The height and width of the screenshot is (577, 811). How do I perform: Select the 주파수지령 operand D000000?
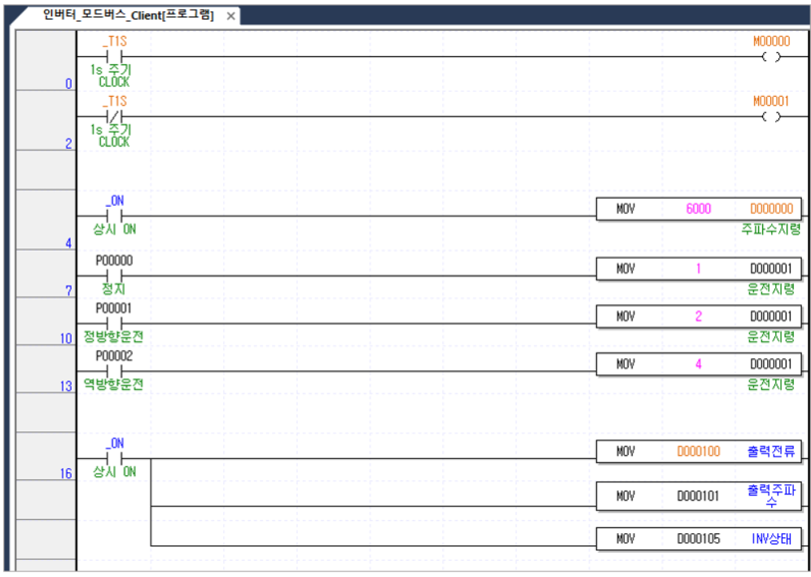click(770, 209)
